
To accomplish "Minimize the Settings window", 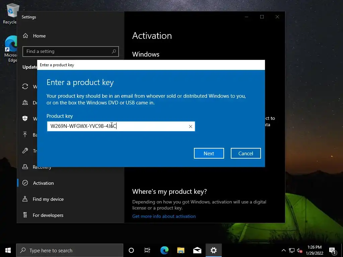I will click(247, 17).
